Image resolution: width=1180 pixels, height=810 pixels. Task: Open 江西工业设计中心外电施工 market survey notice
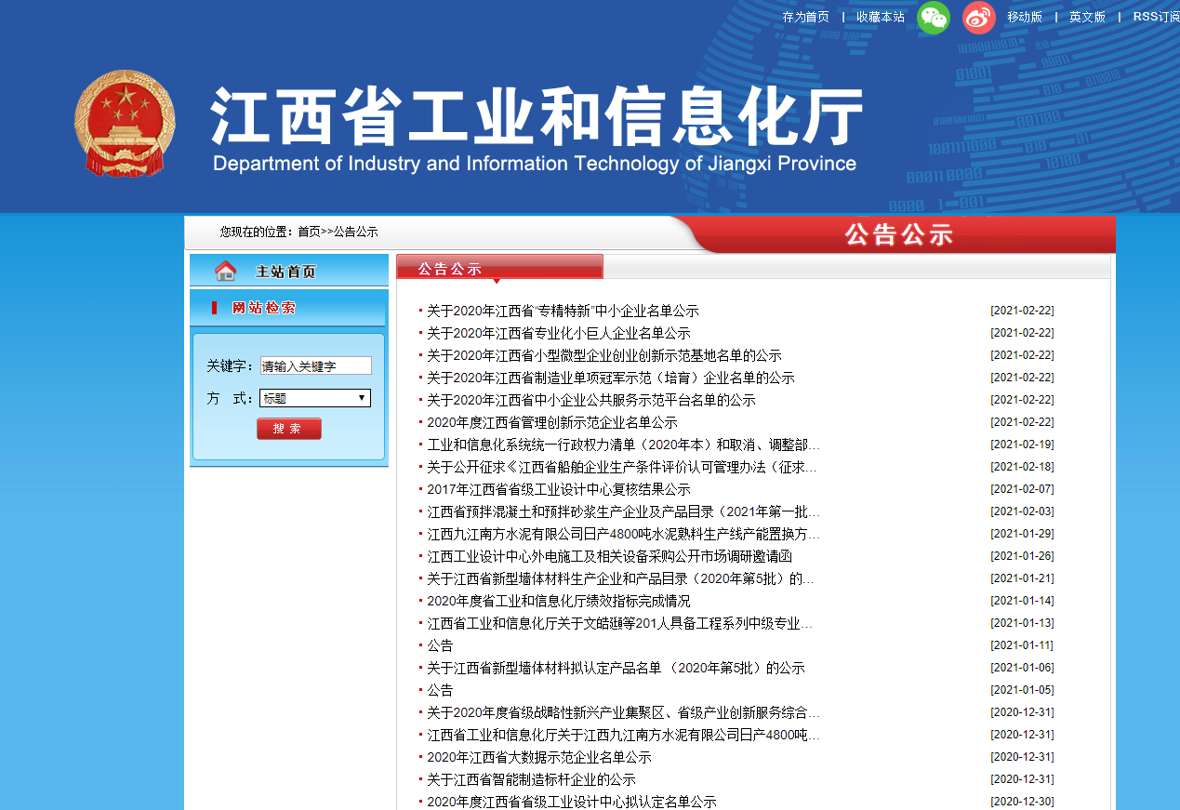[x=609, y=556]
